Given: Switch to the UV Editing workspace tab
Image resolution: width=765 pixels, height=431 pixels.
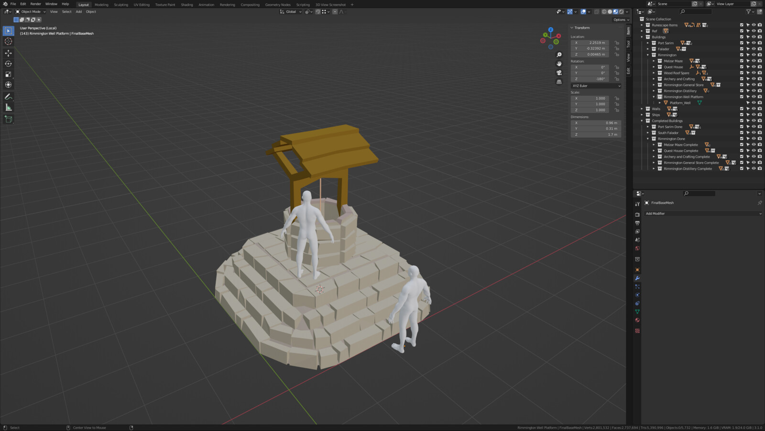Looking at the screenshot, I should 142,5.
